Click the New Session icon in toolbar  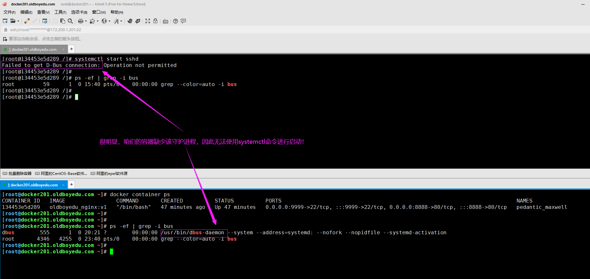(5, 21)
